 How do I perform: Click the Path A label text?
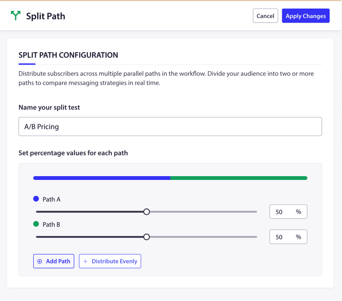coord(51,199)
